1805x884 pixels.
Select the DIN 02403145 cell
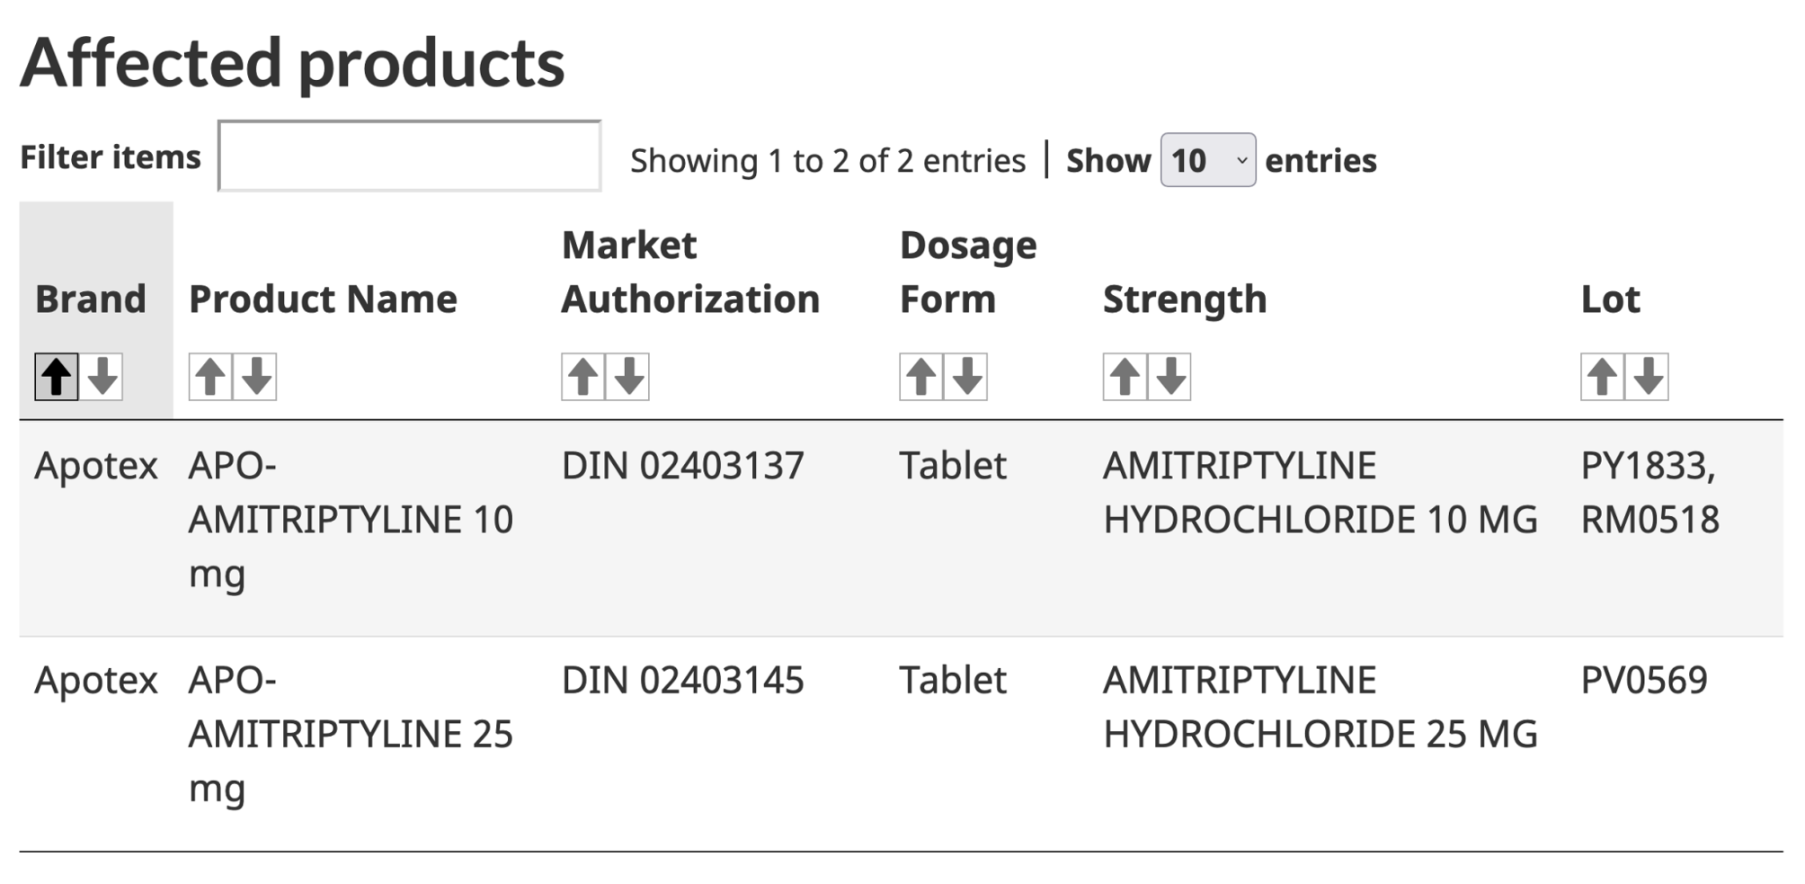tap(682, 681)
